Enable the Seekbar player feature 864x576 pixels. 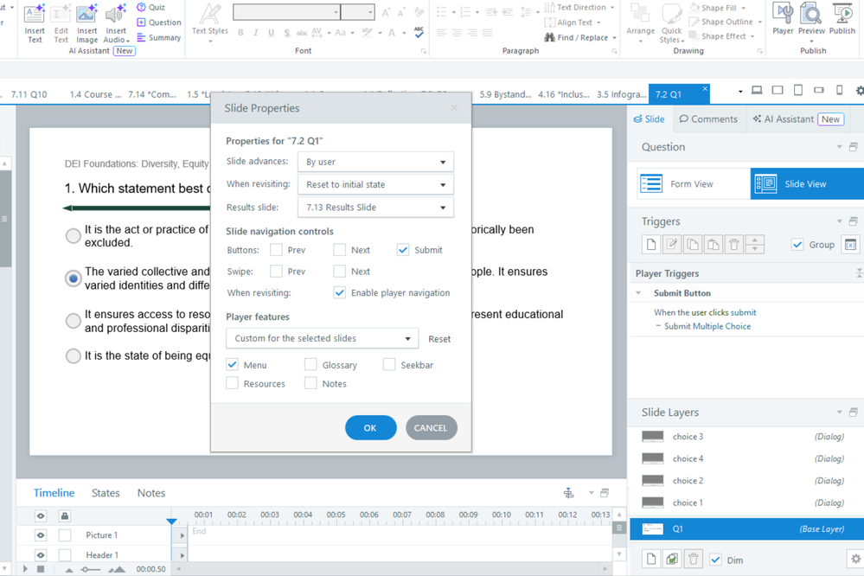pyautogui.click(x=389, y=365)
